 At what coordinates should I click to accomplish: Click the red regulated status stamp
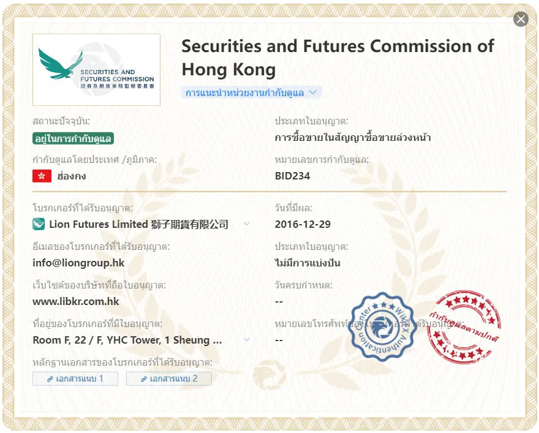(x=464, y=325)
